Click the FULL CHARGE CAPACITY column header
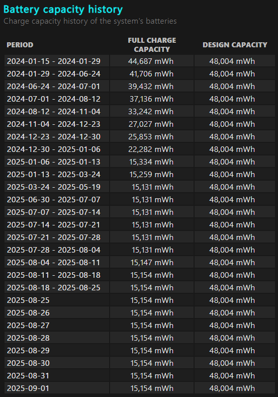This screenshot has height=397, width=278. click(152, 45)
